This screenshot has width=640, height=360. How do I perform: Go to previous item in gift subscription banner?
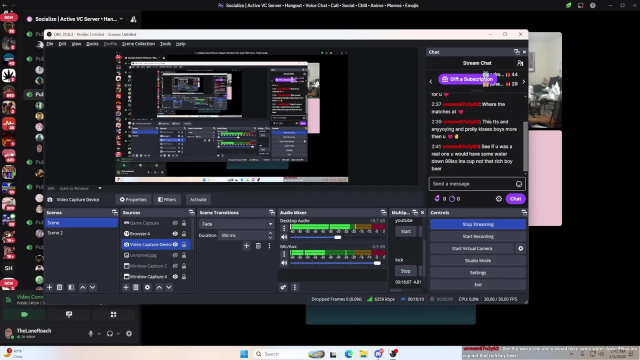coord(430,81)
